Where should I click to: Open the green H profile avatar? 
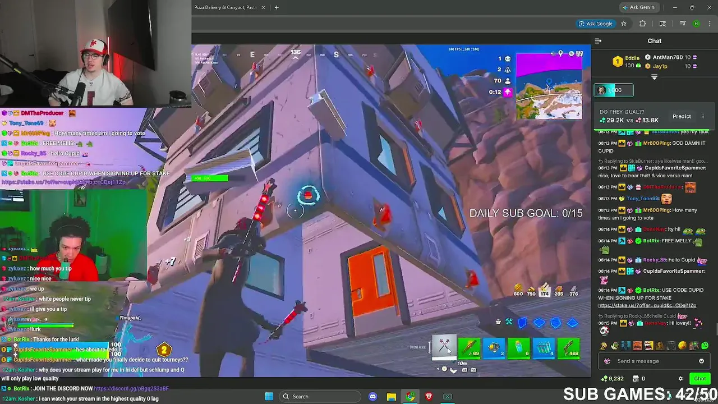point(696,24)
